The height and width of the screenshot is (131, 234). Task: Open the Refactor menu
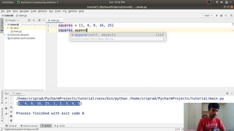pos(42,11)
